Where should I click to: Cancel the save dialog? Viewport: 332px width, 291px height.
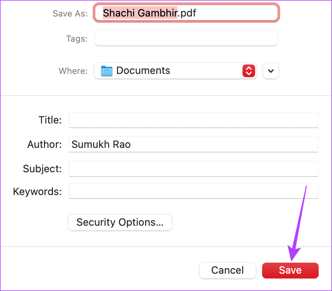click(x=227, y=271)
